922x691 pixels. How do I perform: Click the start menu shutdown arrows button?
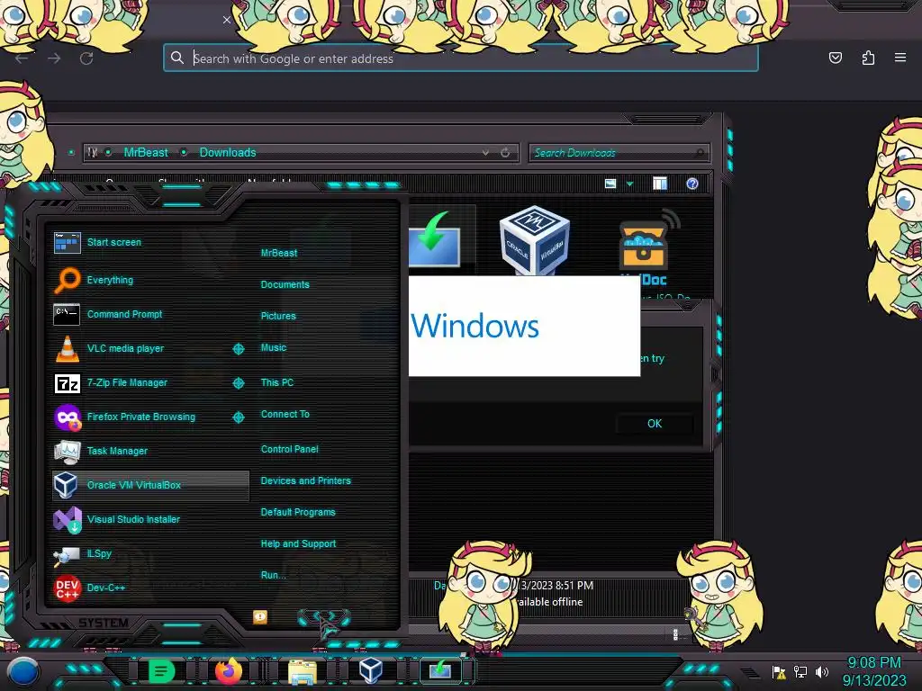click(324, 617)
